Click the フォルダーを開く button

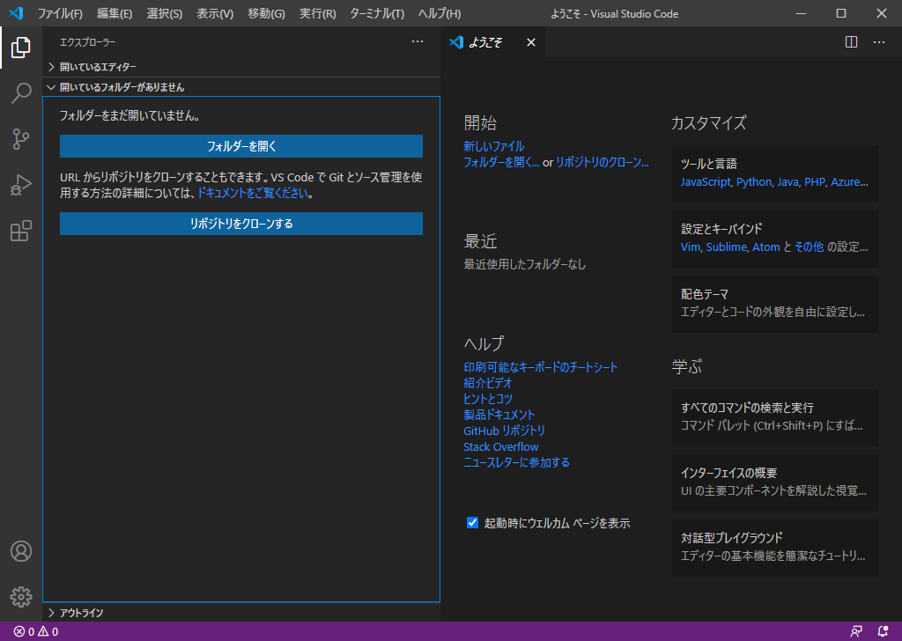[240, 145]
